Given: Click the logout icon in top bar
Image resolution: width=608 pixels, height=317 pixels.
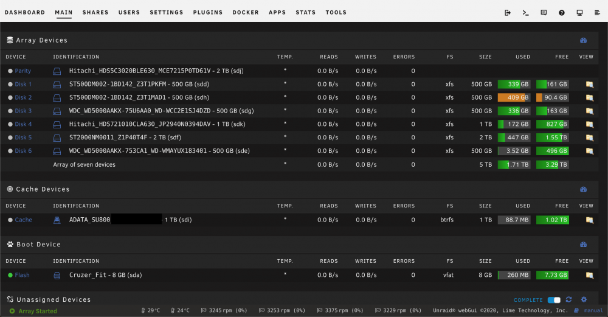Looking at the screenshot, I should pyautogui.click(x=508, y=13).
